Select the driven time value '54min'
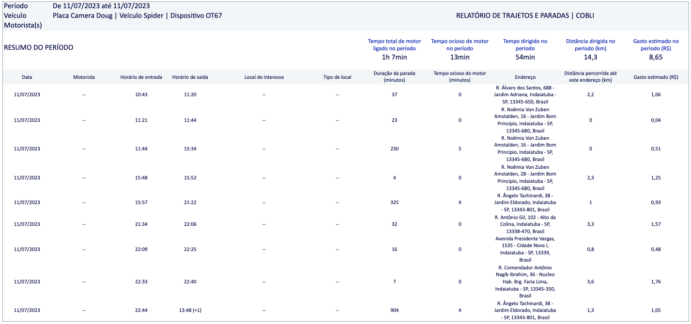Screen dimensions: 691x324 tap(525, 57)
